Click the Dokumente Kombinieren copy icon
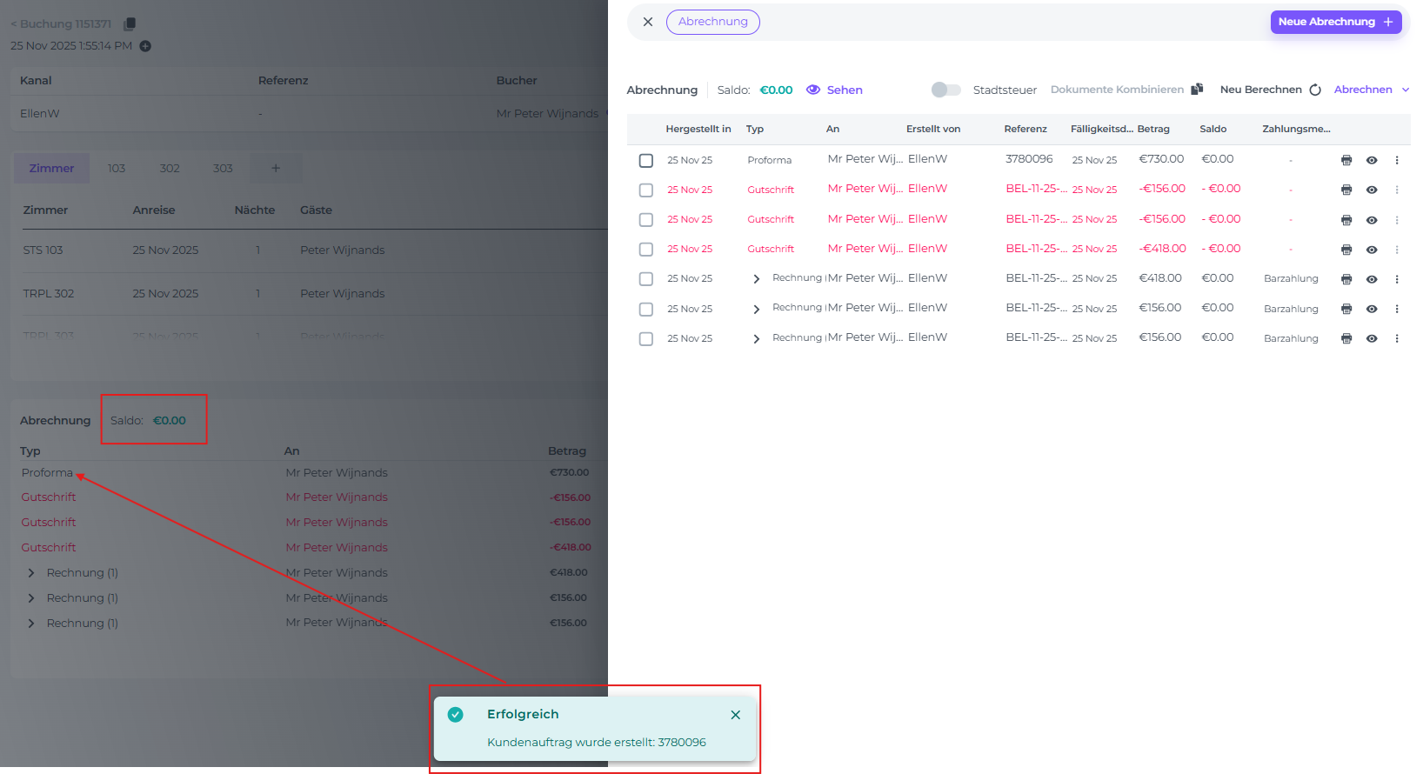Screen dimensions: 1423x774 [1197, 90]
